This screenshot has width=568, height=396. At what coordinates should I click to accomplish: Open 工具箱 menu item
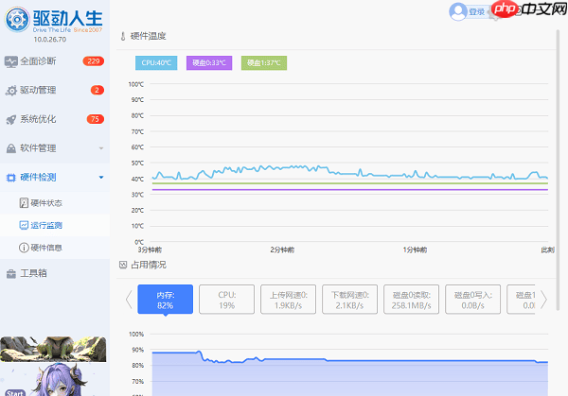[55, 273]
